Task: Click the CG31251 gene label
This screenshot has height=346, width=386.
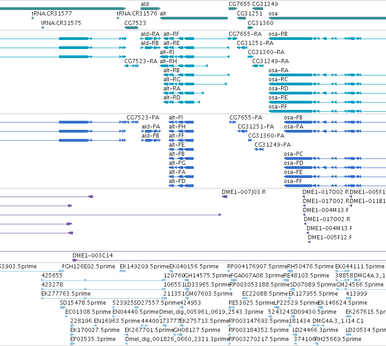Action: point(249,13)
